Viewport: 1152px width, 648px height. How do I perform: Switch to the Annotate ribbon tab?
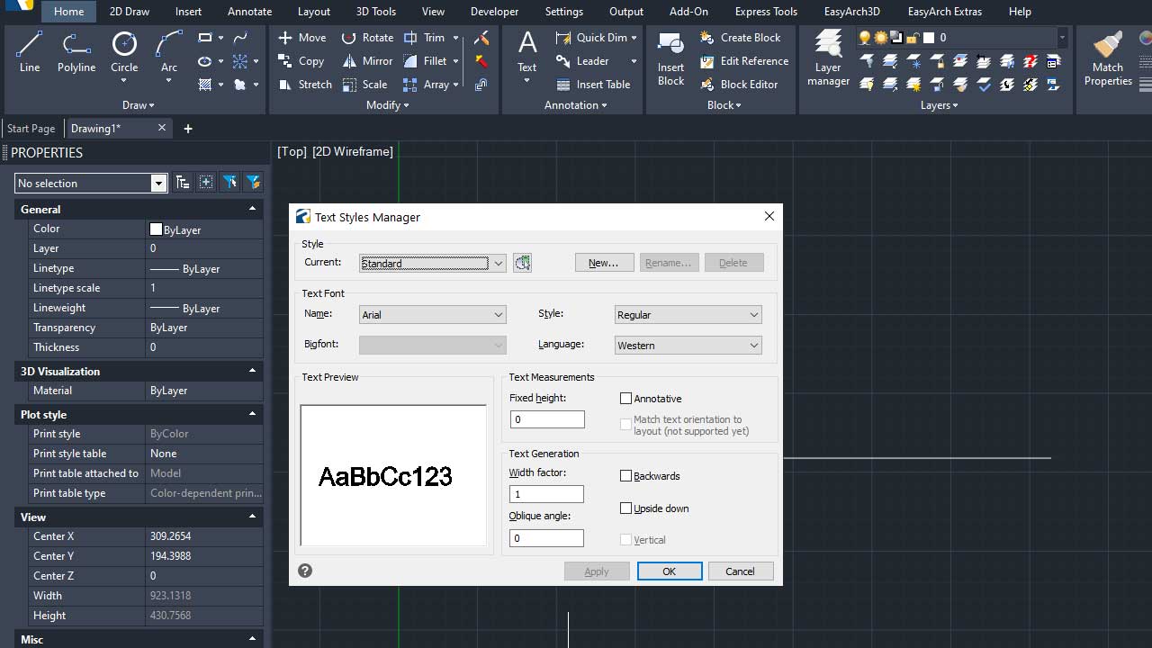tap(249, 12)
